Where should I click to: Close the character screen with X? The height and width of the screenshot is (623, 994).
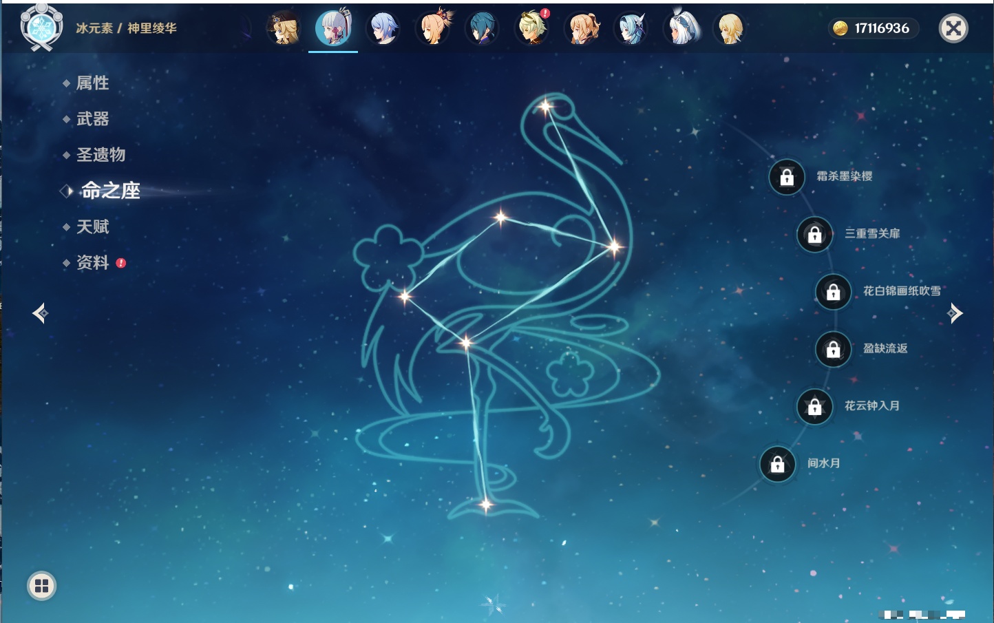click(953, 28)
